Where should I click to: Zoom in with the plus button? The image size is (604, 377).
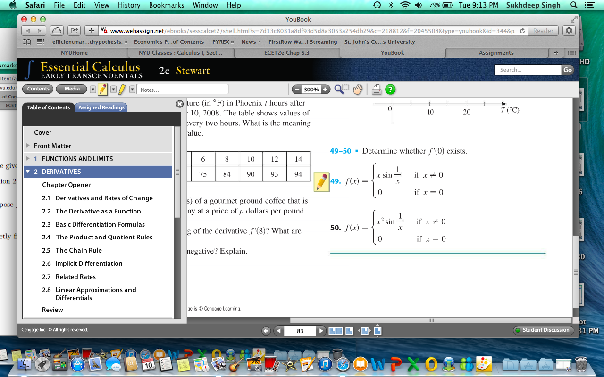[x=325, y=89]
